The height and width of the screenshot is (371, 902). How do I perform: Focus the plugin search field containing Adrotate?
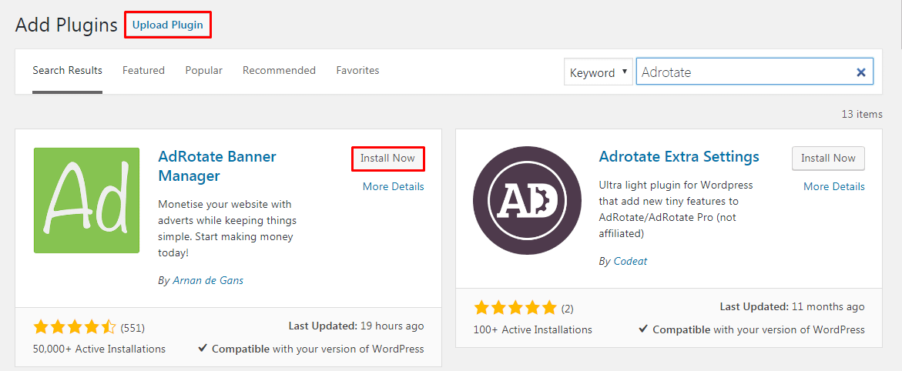(x=754, y=72)
